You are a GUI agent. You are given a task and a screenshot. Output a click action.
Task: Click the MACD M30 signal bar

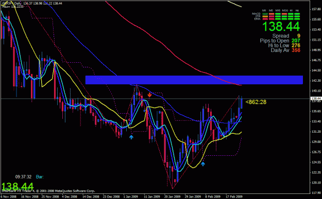(x=284, y=14)
